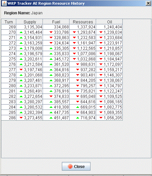Click red down arrow beside 1,293,674
Image resolution: width=152 pixels, height=176 pixels.
[x=74, y=32]
